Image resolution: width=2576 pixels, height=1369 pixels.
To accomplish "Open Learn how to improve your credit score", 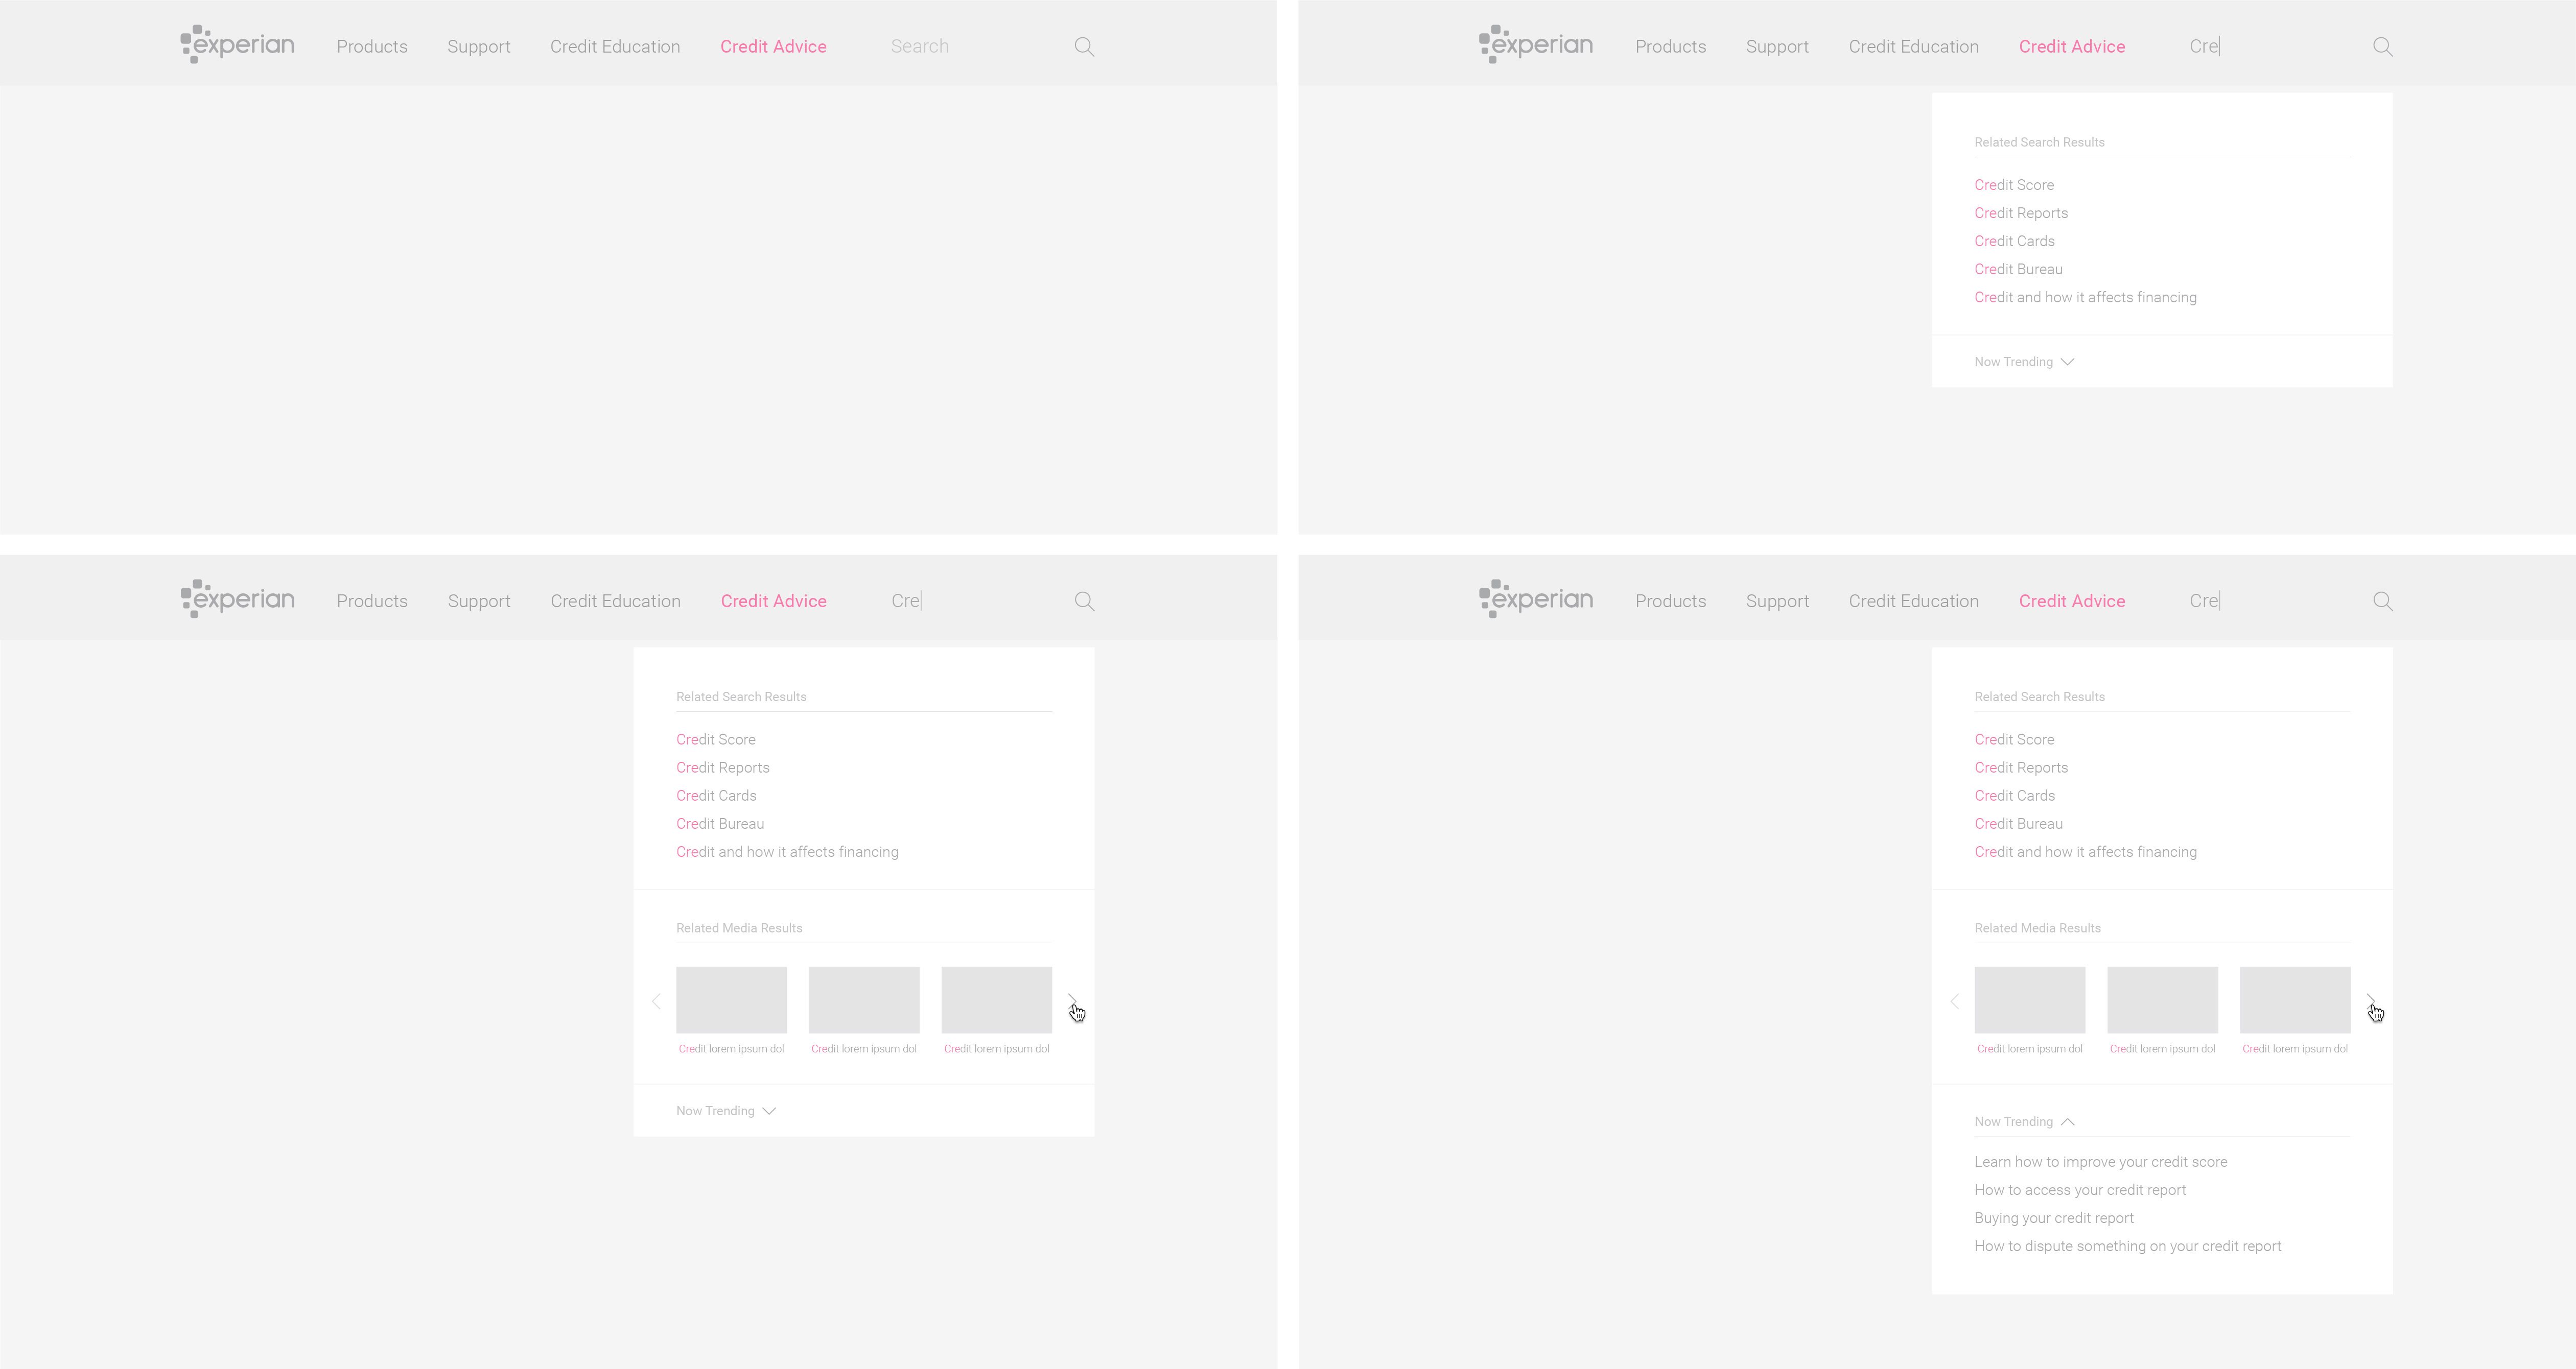I will click(2101, 1162).
